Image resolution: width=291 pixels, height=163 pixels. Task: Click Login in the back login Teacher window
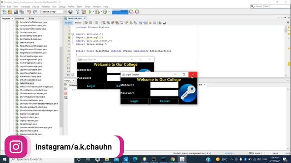(x=91, y=86)
